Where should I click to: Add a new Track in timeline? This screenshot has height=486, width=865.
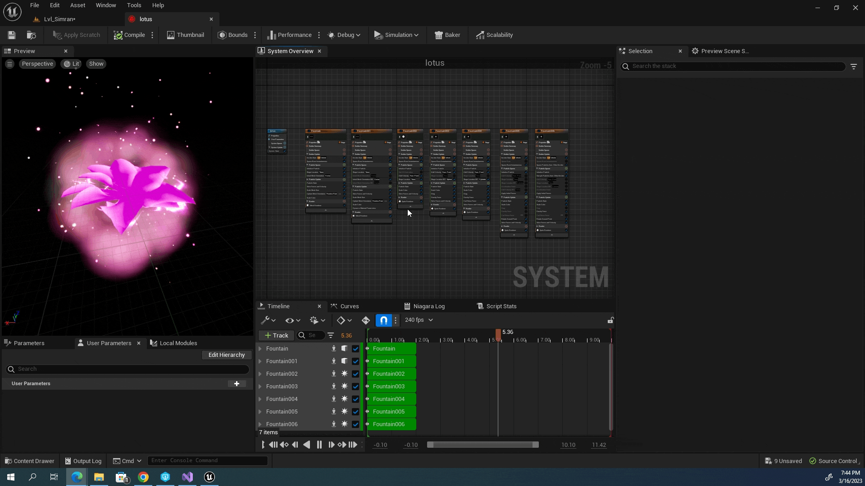[276, 336]
